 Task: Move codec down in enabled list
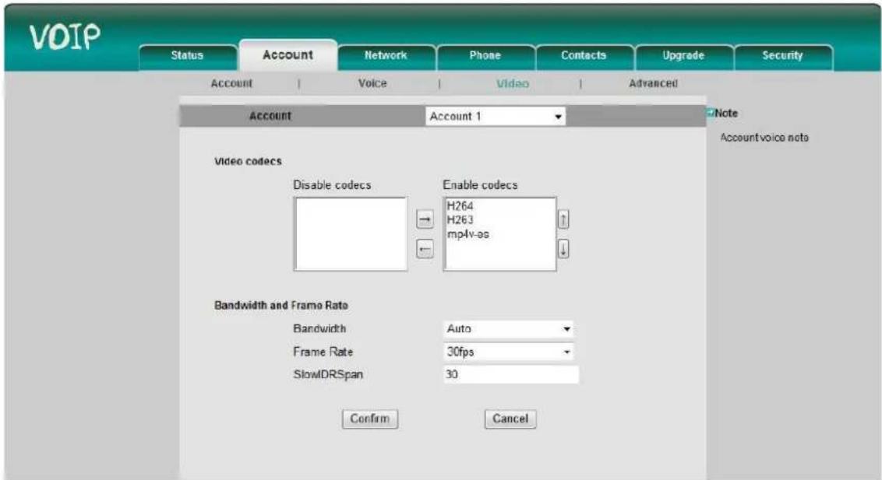pos(563,249)
